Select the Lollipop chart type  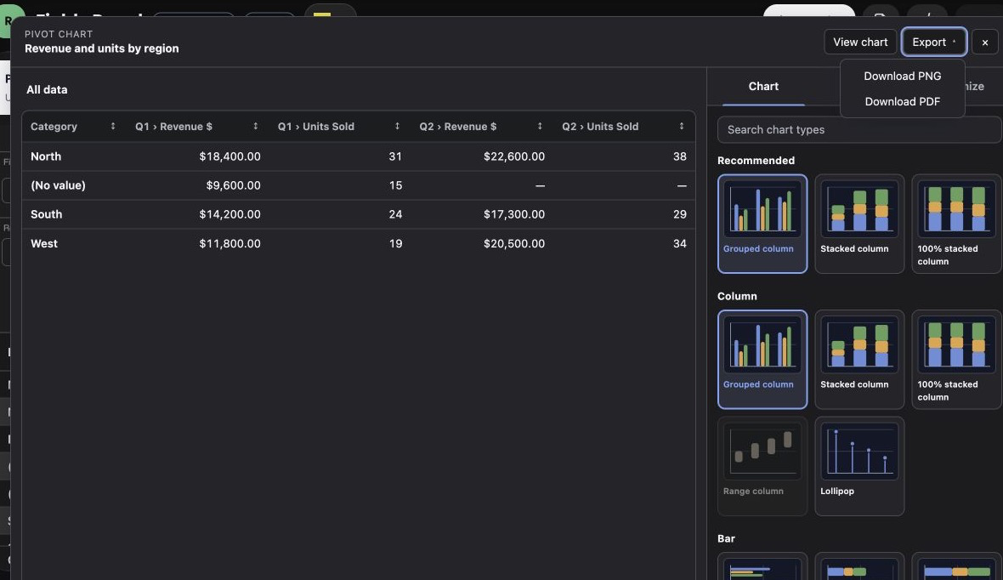pos(859,466)
